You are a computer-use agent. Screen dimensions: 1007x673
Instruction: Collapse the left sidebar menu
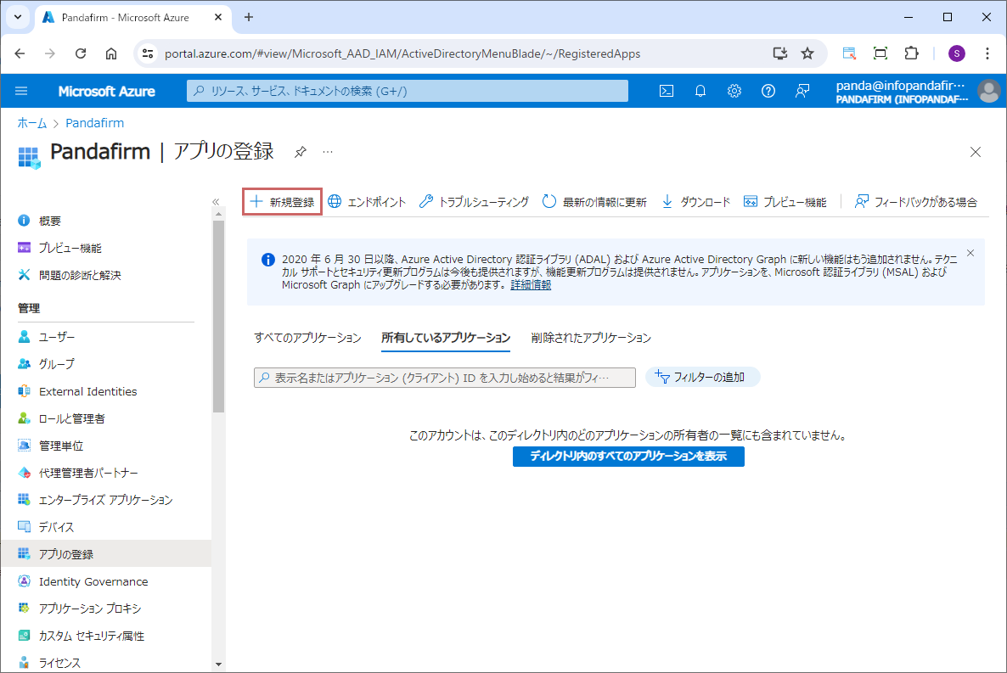point(216,202)
